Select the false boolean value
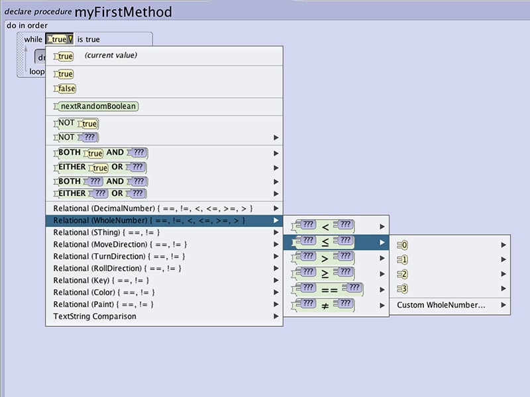This screenshot has height=397, width=530. pyautogui.click(x=66, y=89)
